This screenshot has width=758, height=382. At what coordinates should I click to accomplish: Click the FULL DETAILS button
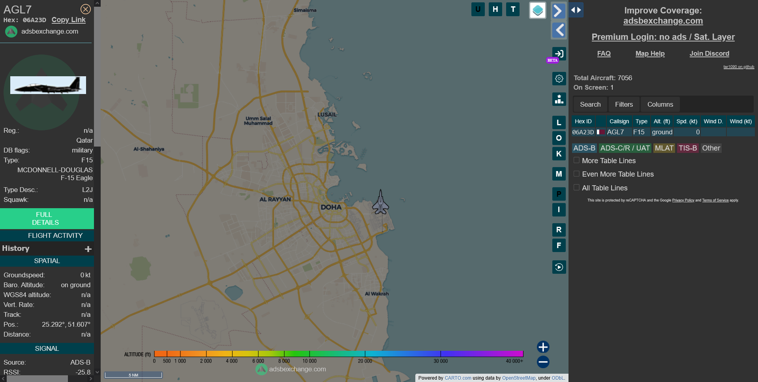pos(47,218)
